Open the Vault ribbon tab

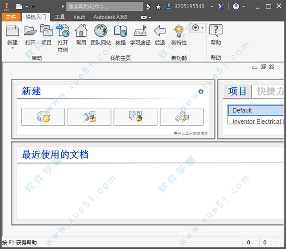[x=79, y=17]
